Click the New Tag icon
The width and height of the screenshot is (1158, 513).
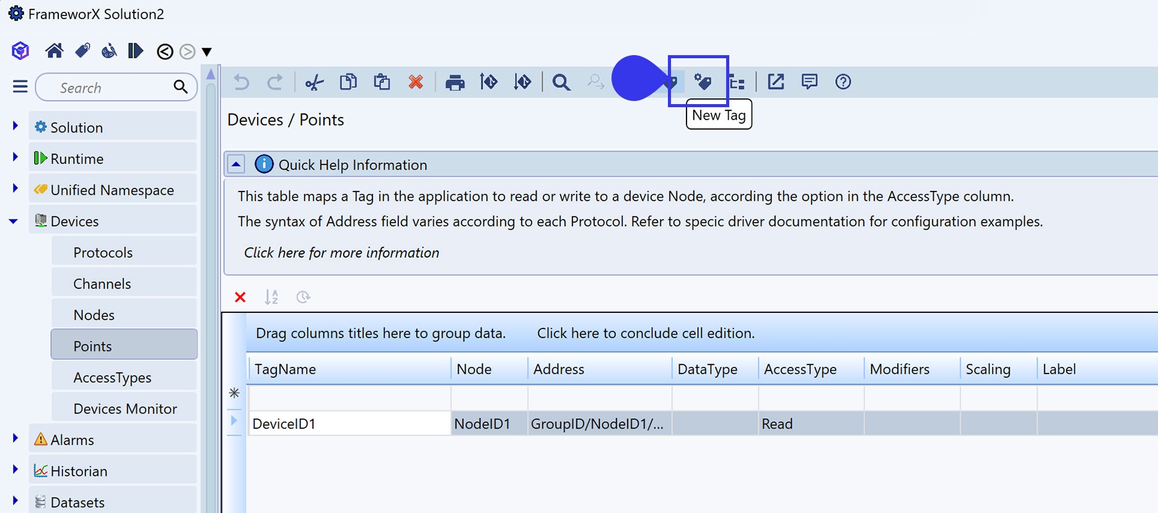pos(703,82)
